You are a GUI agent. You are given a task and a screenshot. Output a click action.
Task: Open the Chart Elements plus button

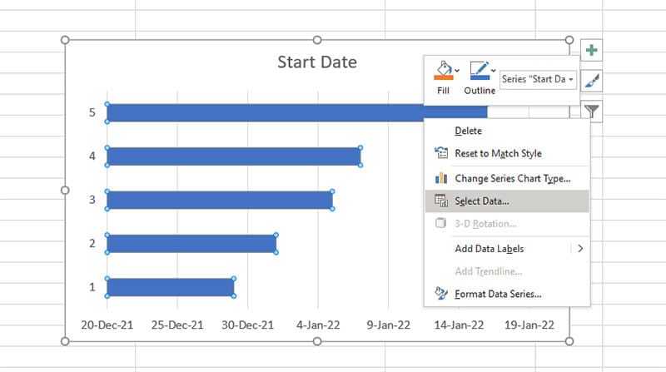pyautogui.click(x=591, y=50)
